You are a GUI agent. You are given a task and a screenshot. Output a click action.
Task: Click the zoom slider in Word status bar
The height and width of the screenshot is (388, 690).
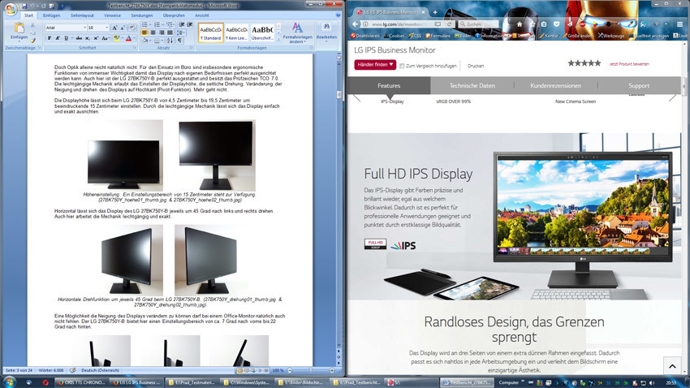311,370
